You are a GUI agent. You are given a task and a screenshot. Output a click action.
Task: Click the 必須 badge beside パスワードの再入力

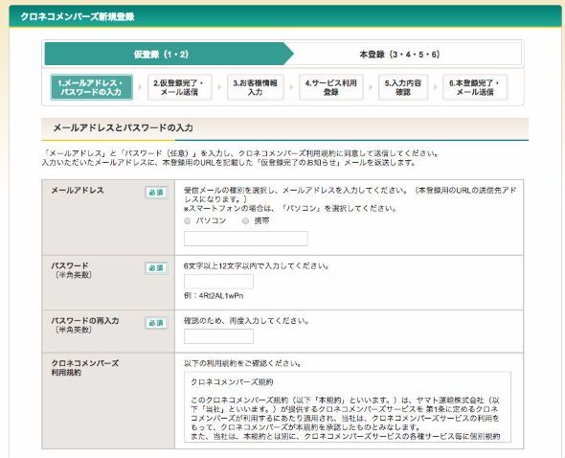point(156,323)
